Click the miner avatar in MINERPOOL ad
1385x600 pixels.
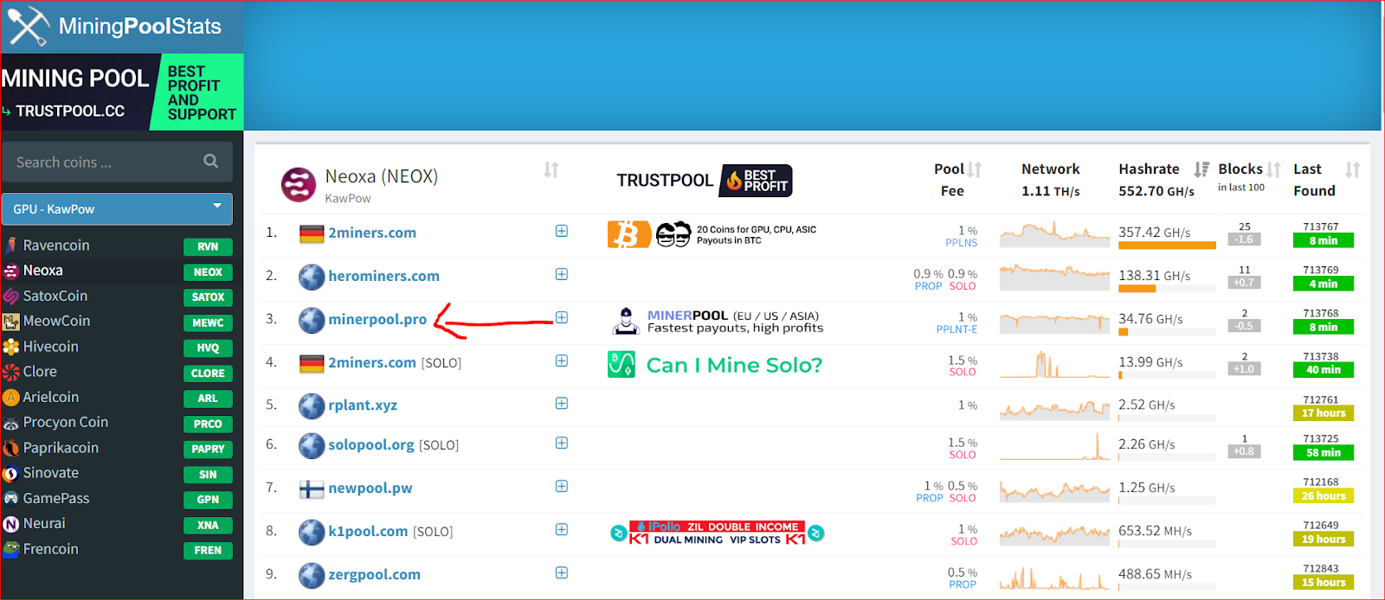(x=625, y=321)
